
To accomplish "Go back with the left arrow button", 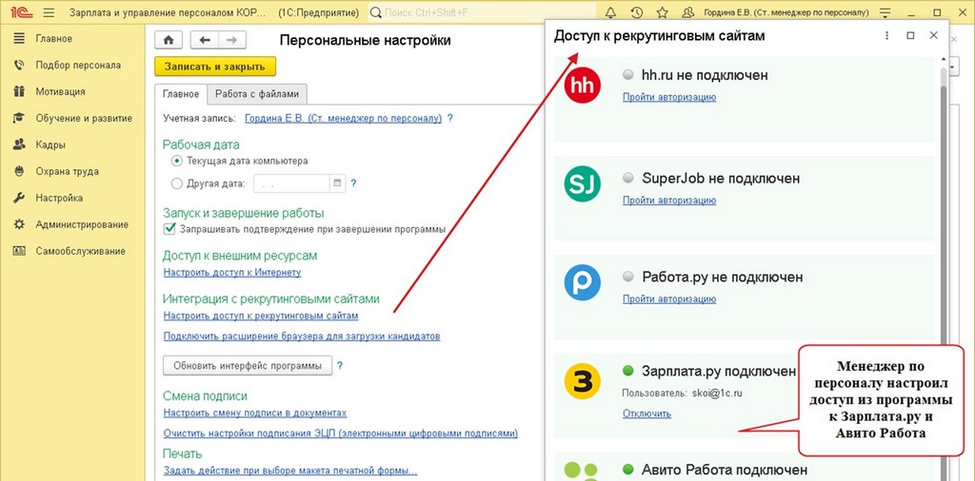I will pyautogui.click(x=205, y=40).
